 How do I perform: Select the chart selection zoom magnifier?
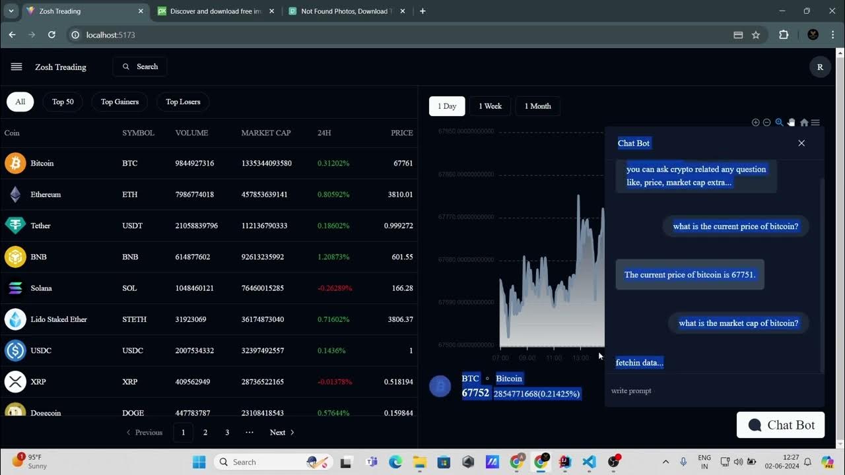pyautogui.click(x=779, y=123)
